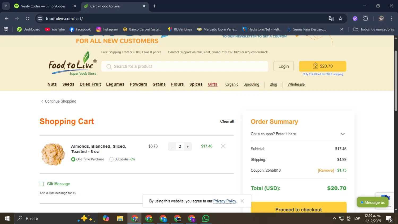Show more bookmarks with the chevron

point(342,29)
